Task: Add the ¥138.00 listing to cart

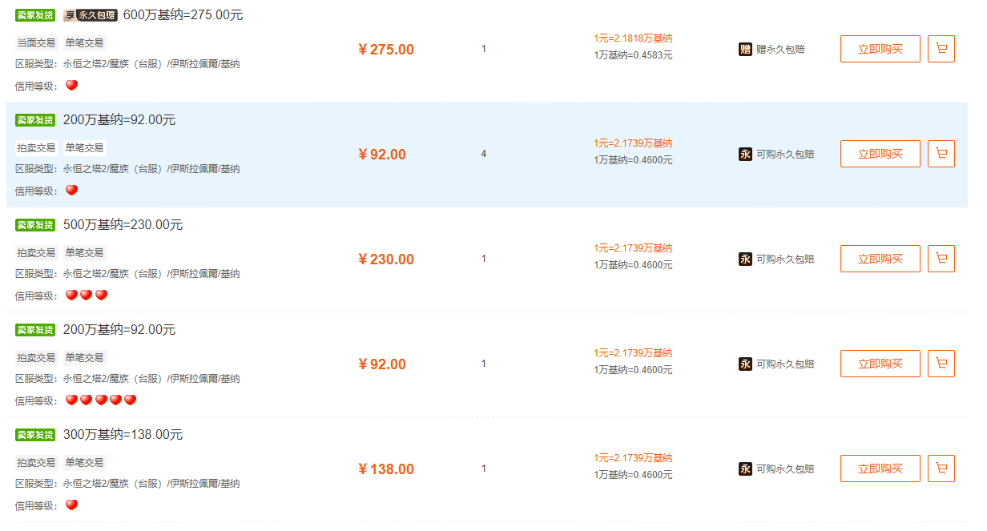Action: coord(941,469)
